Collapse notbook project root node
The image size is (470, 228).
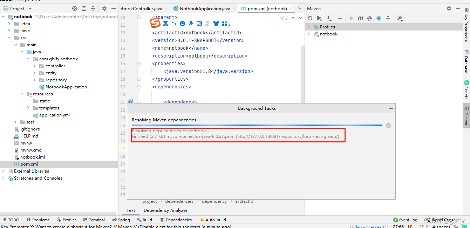coord(3,17)
